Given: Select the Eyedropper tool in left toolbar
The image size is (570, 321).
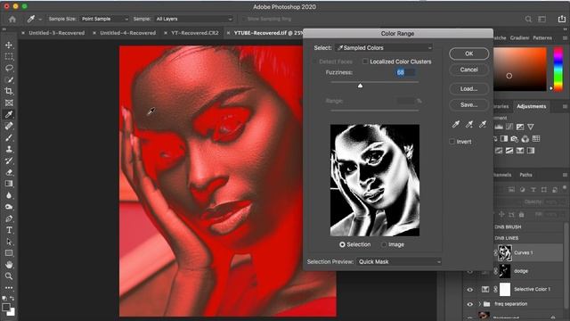Looking at the screenshot, I should point(9,114).
